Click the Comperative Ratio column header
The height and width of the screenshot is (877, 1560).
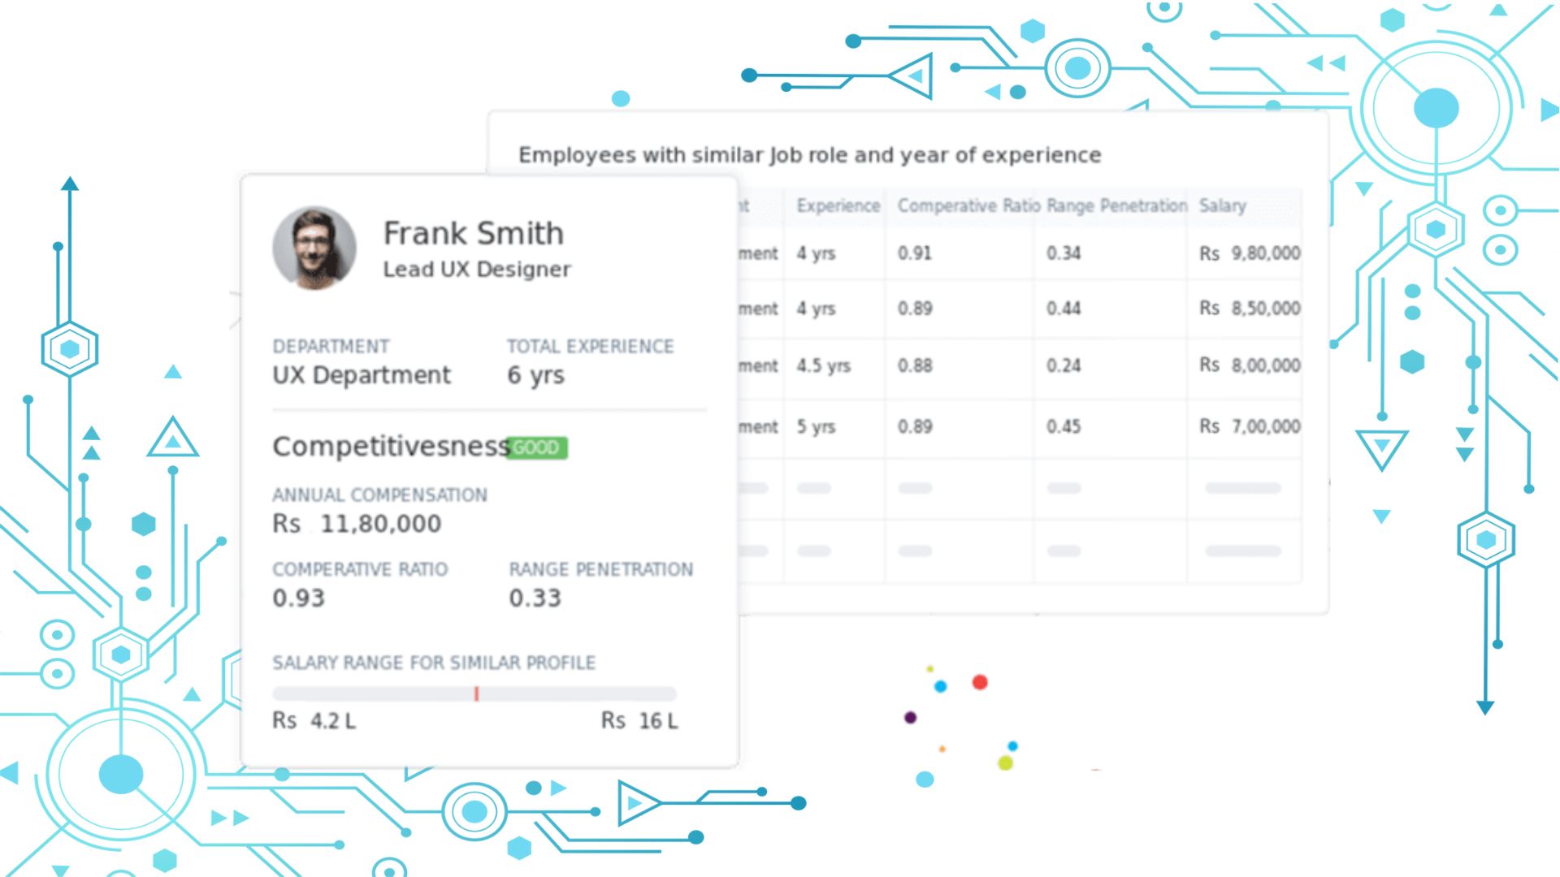pos(968,206)
